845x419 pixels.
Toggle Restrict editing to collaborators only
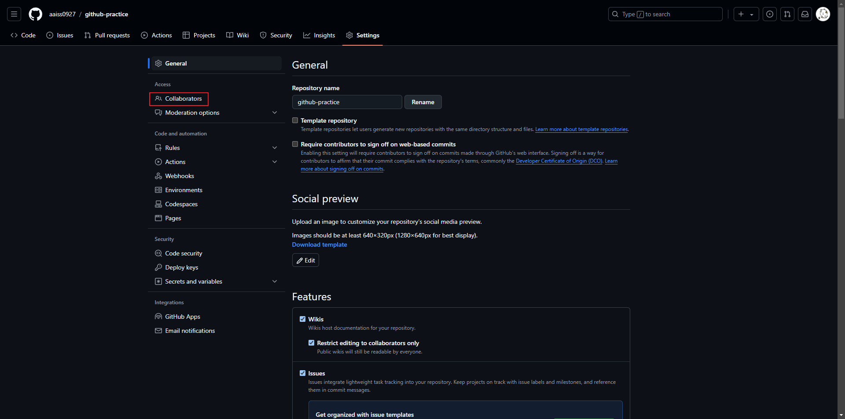point(312,343)
